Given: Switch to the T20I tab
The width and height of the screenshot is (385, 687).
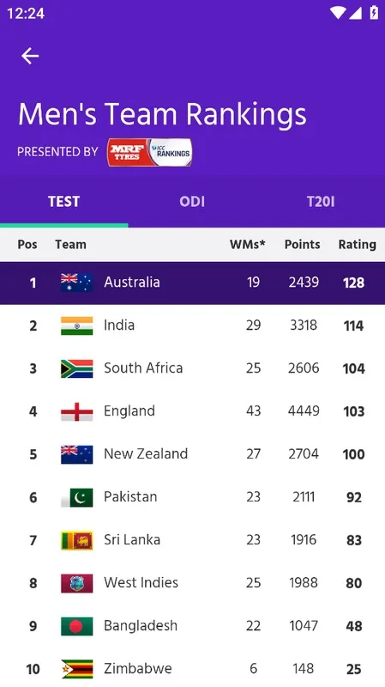Looking at the screenshot, I should (321, 202).
